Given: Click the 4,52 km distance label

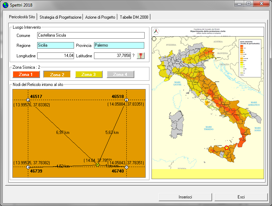Looking at the screenshot, I should coord(63,166).
